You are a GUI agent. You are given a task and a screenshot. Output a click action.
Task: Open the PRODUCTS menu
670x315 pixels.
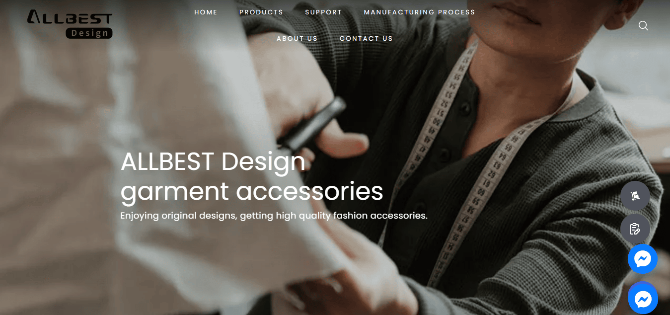tap(261, 12)
